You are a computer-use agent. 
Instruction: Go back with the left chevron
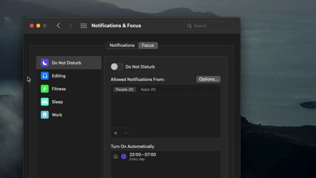(x=58, y=26)
